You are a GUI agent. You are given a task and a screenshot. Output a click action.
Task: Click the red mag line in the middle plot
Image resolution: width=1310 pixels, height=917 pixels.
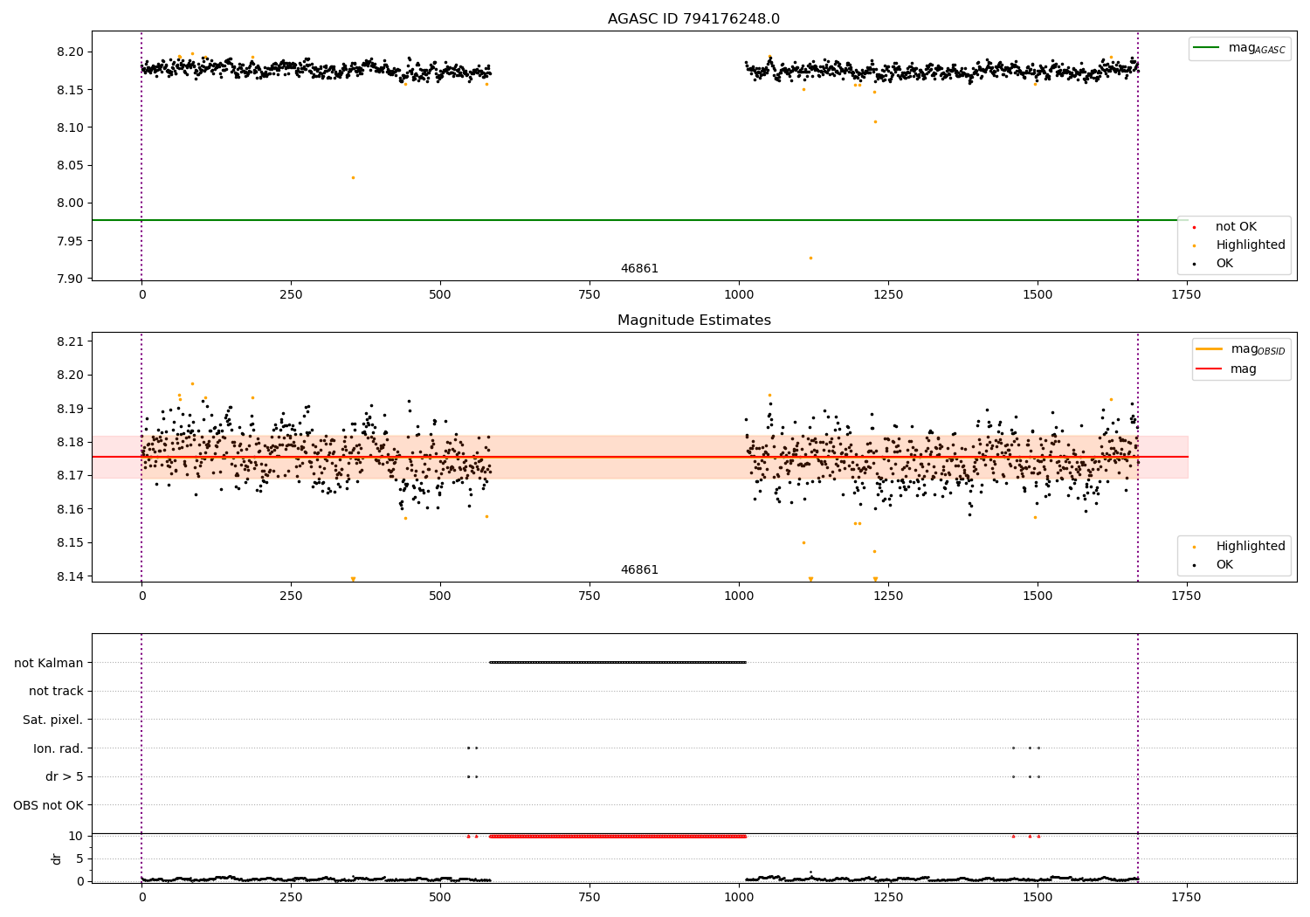point(639,457)
